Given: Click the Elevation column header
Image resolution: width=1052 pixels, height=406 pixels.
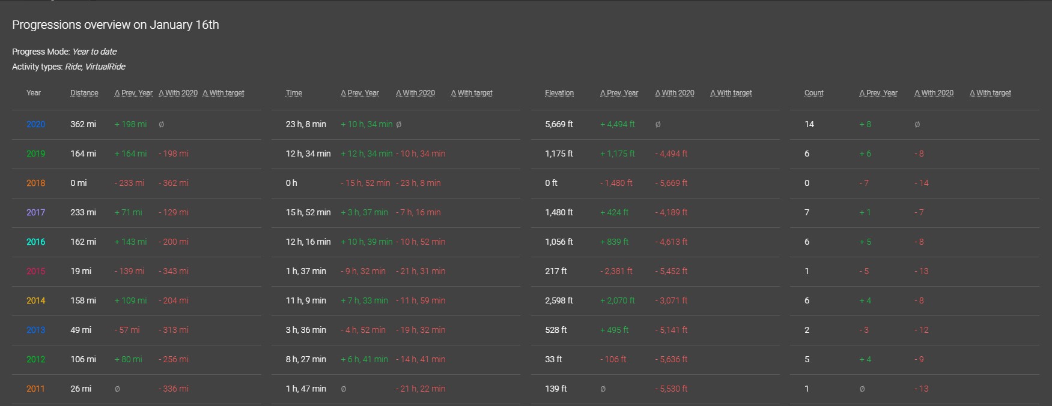Looking at the screenshot, I should click(559, 93).
